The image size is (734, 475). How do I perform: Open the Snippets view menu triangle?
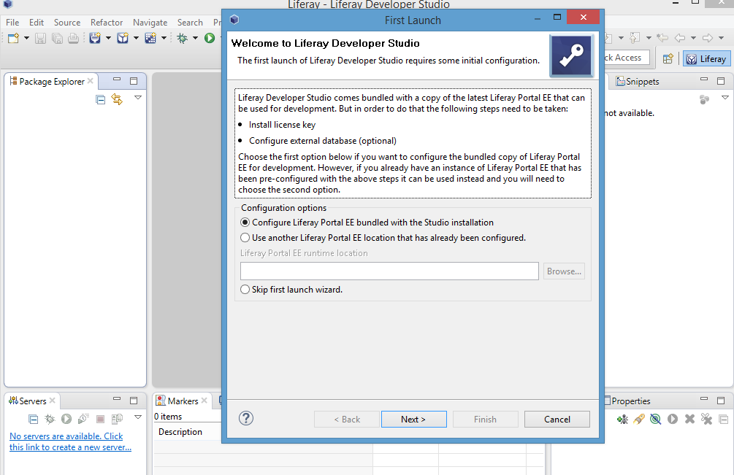pos(725,98)
